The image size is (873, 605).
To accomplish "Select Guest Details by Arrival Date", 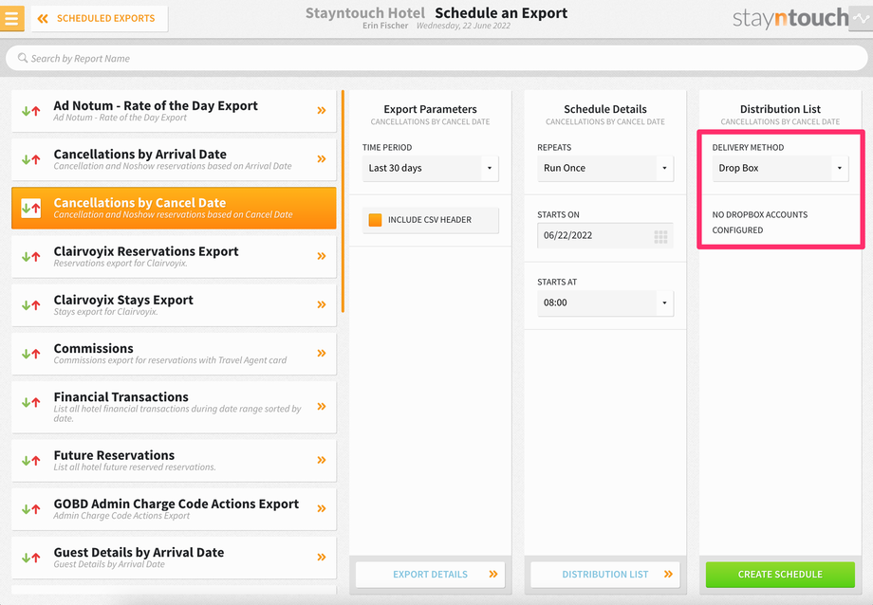I will click(x=174, y=558).
